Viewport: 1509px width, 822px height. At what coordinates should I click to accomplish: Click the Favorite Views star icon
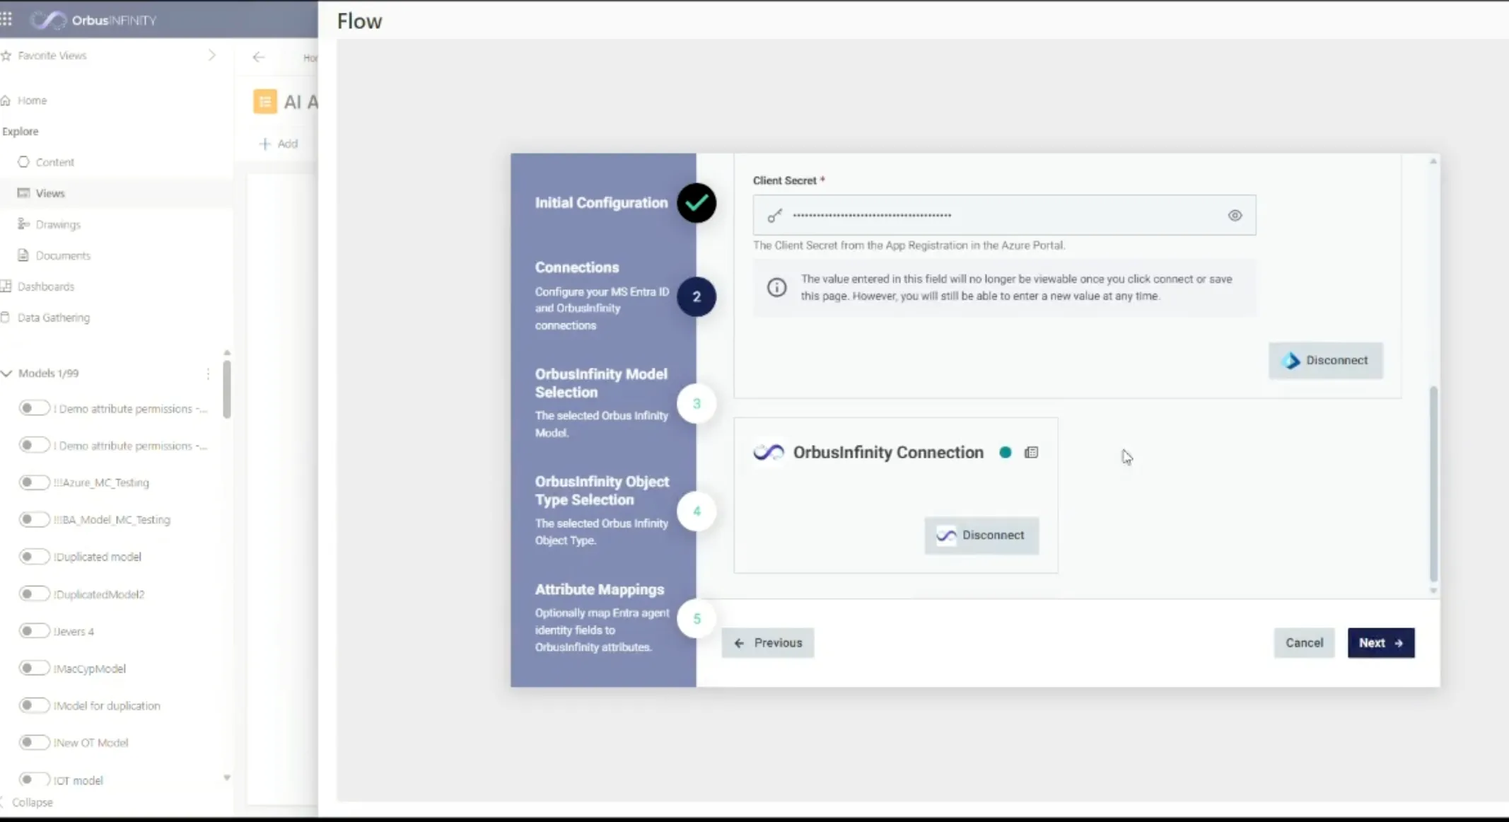pyautogui.click(x=6, y=55)
